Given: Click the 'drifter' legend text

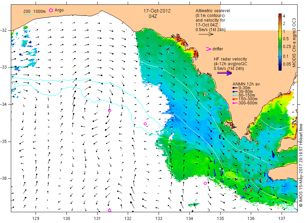Looking at the screenshot, I should point(218,49).
